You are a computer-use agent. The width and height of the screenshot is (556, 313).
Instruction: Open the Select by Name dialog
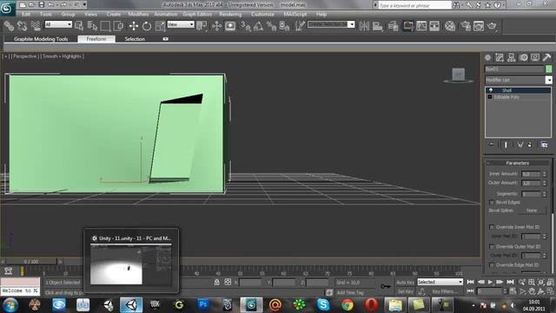pyautogui.click(x=92, y=26)
